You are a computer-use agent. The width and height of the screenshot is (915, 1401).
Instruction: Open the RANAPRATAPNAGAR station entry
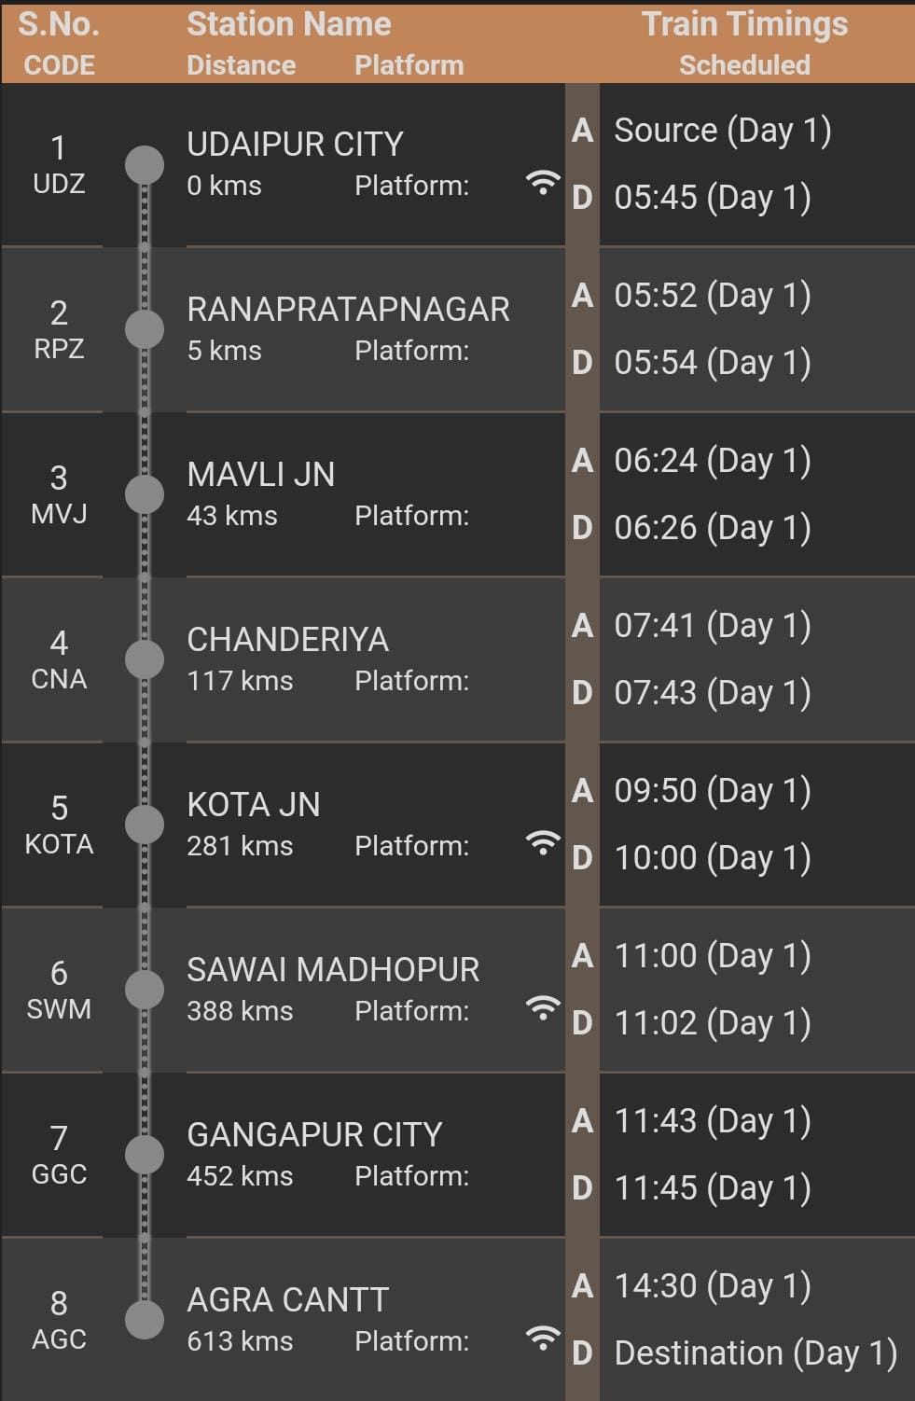[x=348, y=310]
